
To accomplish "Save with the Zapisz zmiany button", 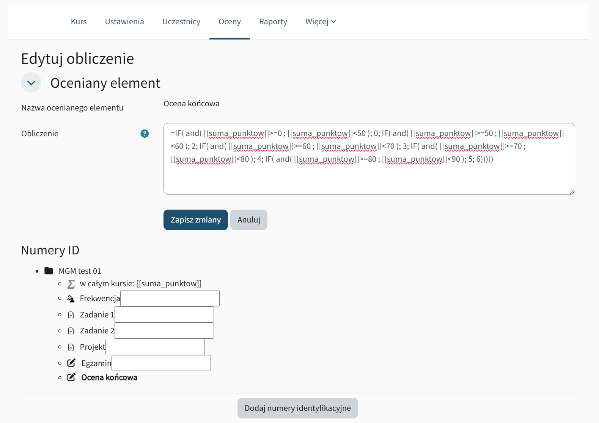I will (195, 220).
